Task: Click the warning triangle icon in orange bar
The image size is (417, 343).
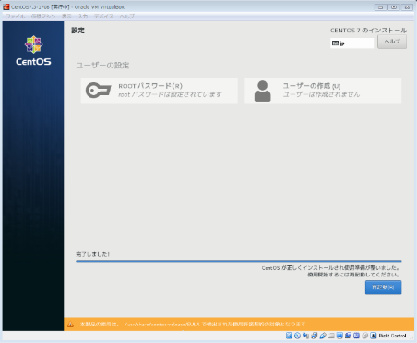Action: pos(70,325)
